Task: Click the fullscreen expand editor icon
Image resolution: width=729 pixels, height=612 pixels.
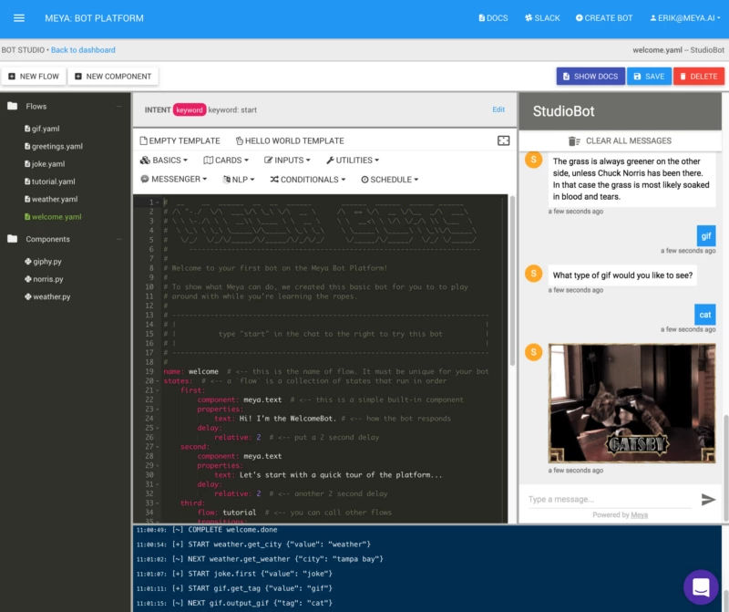Action: (x=502, y=140)
